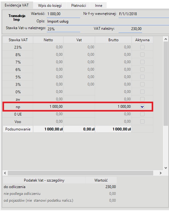Tick the Aktywna checkbox for 8% rate
Screen dimensions: 169x211
[142, 55]
